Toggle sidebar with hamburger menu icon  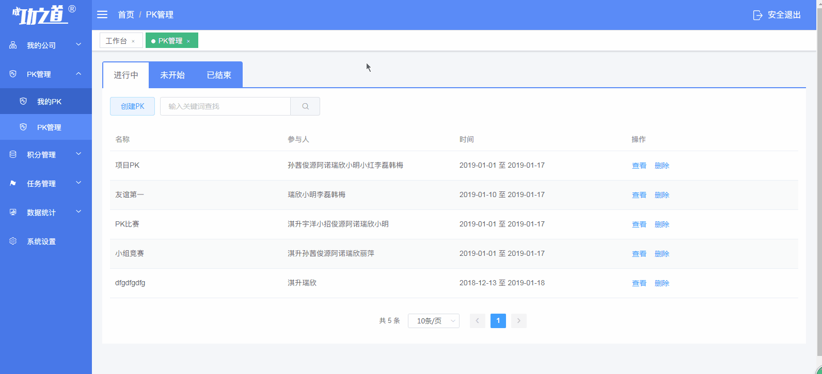(102, 15)
